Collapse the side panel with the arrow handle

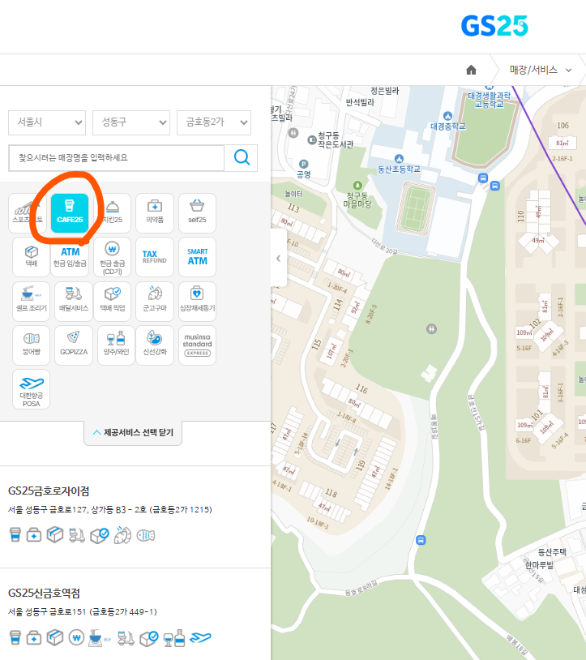[279, 259]
